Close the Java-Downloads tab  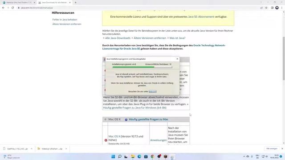pos(70,3)
